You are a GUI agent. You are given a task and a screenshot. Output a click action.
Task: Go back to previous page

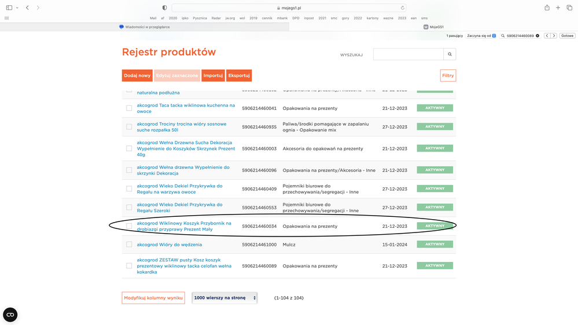click(27, 8)
